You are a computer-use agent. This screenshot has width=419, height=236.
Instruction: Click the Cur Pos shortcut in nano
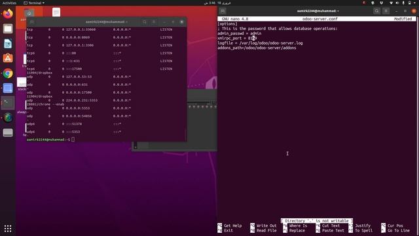(392, 226)
